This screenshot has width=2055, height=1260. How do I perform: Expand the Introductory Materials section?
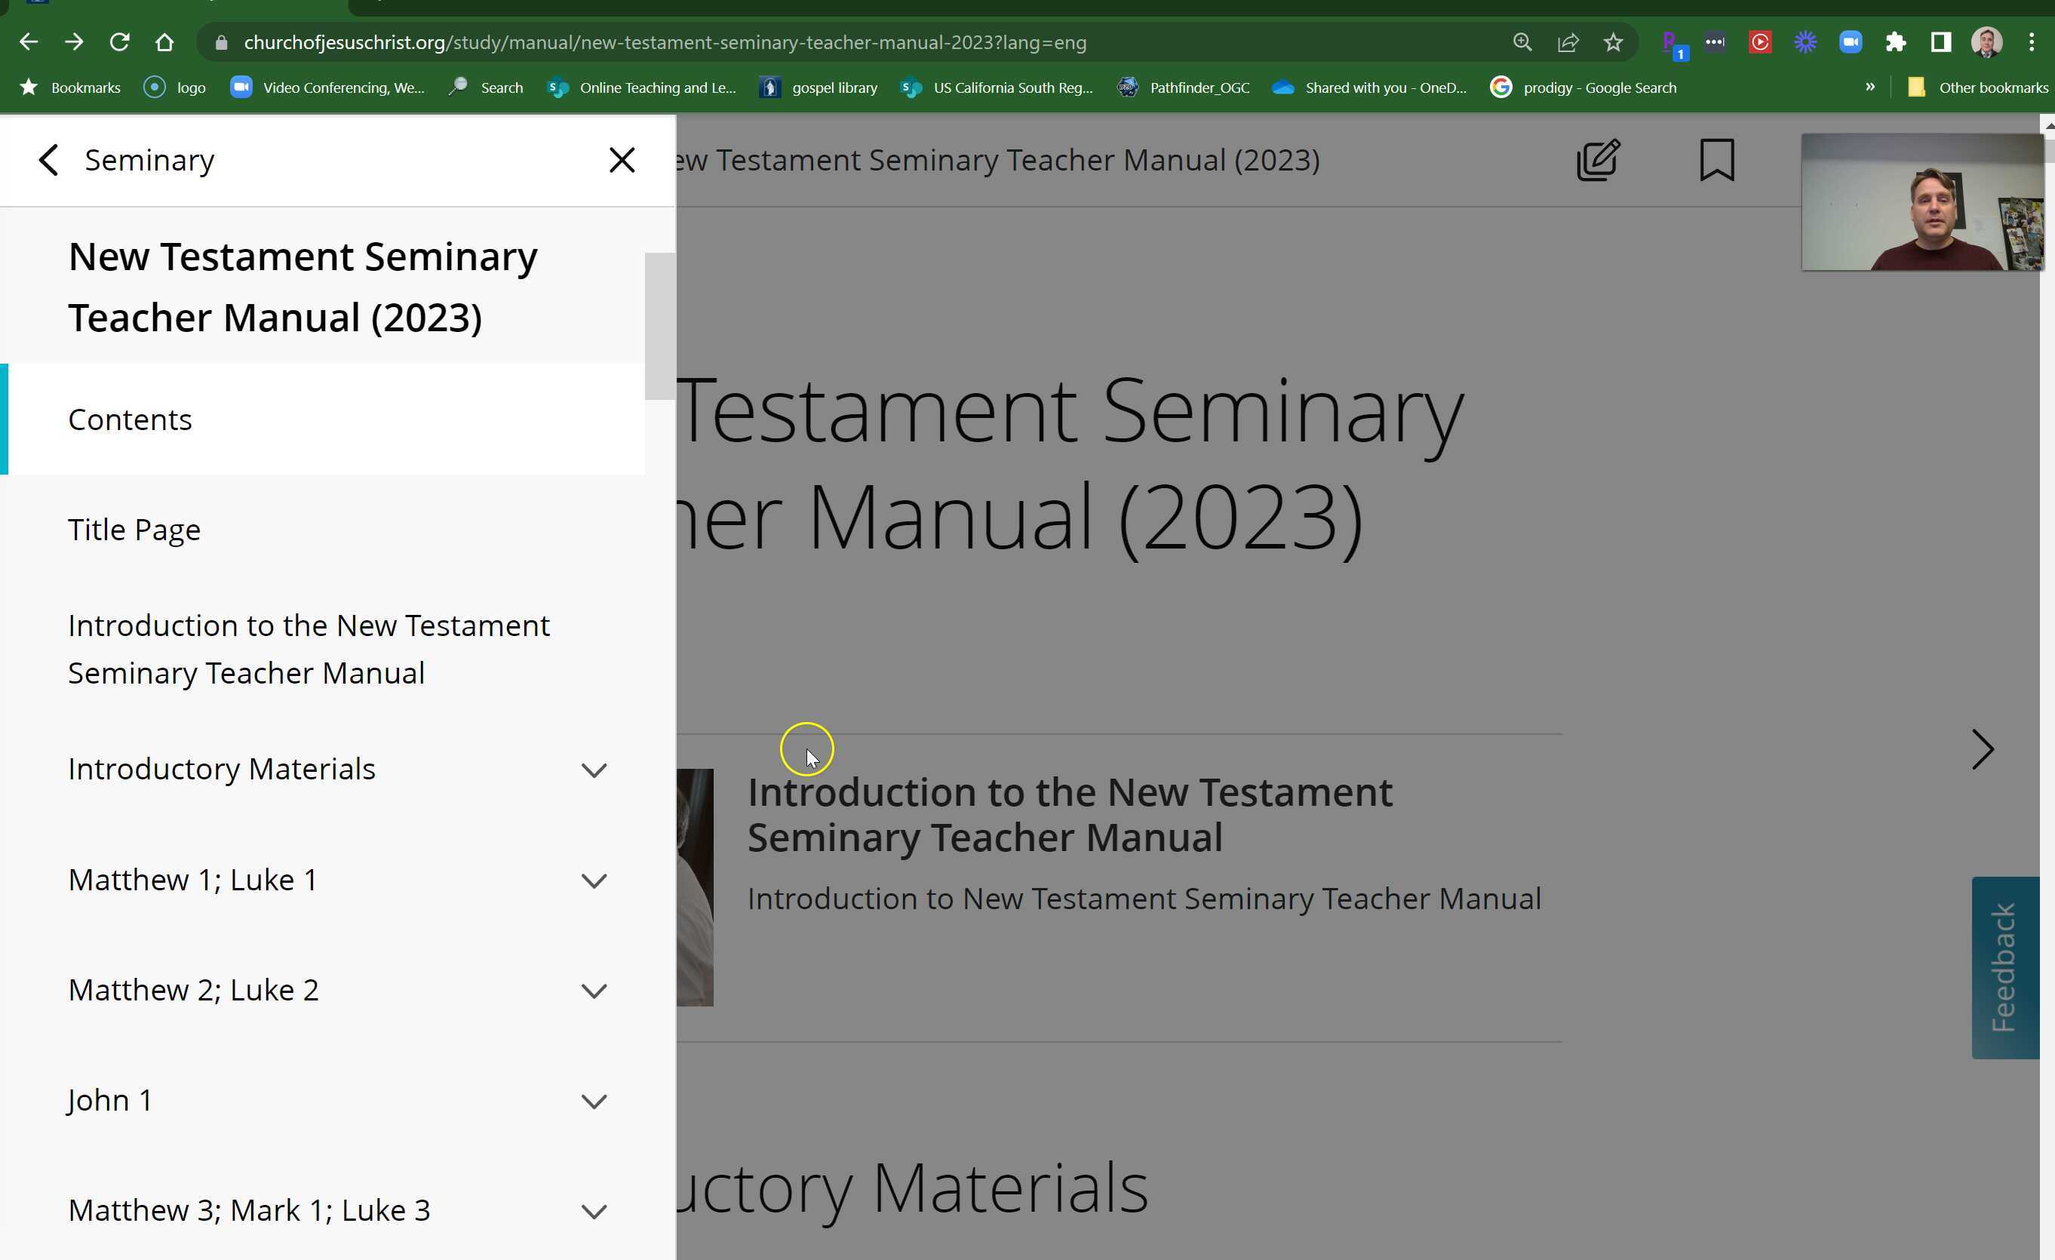coord(594,770)
